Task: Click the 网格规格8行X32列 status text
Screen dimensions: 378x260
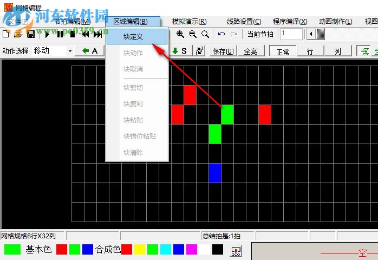Action: [x=29, y=236]
